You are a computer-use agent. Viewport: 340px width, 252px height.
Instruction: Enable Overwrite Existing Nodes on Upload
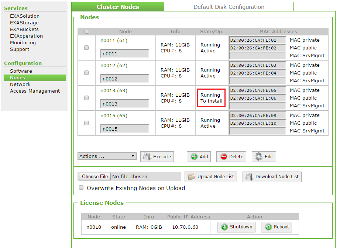82,187
